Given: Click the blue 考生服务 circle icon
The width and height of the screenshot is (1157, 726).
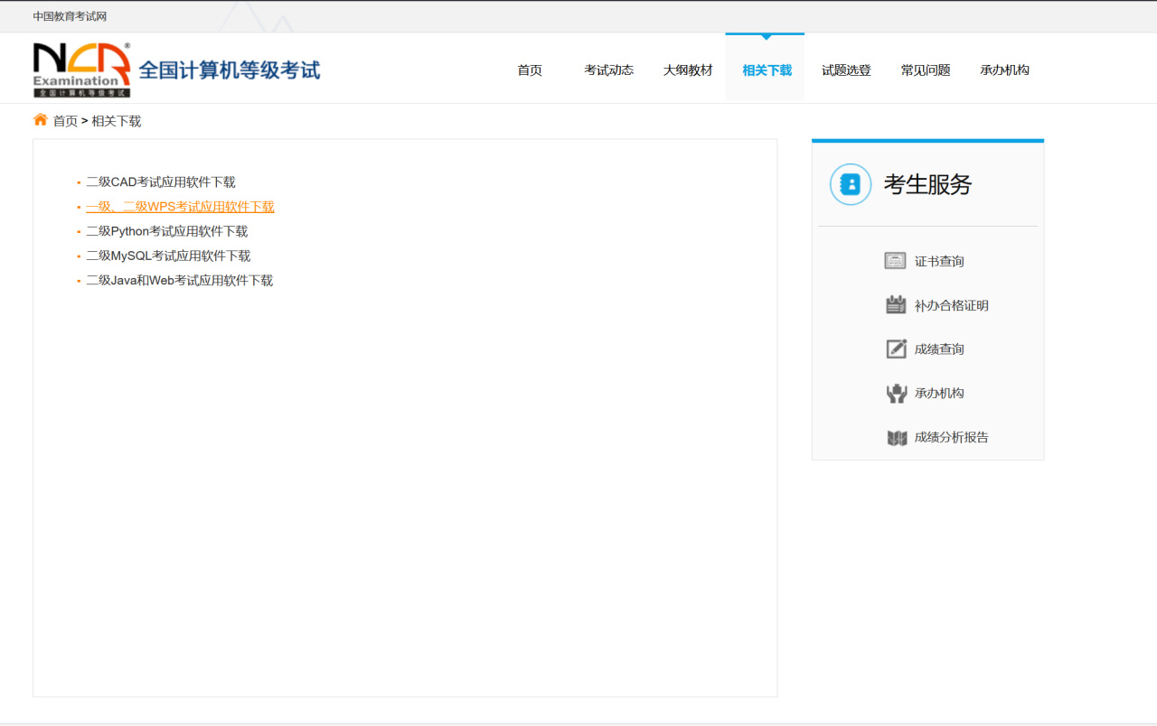Looking at the screenshot, I should point(850,184).
